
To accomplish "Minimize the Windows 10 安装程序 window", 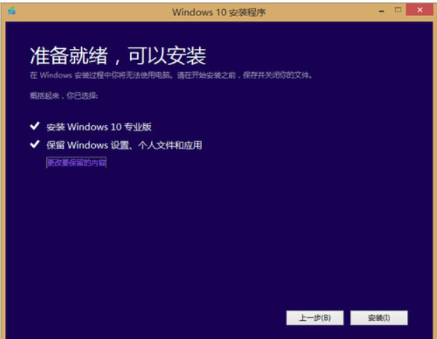I will 382,11.
